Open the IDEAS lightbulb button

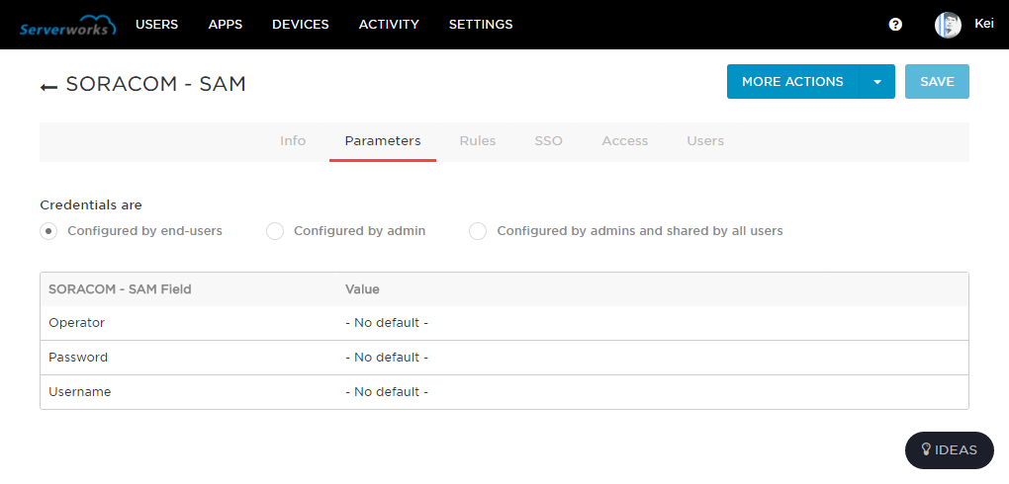[x=950, y=450]
